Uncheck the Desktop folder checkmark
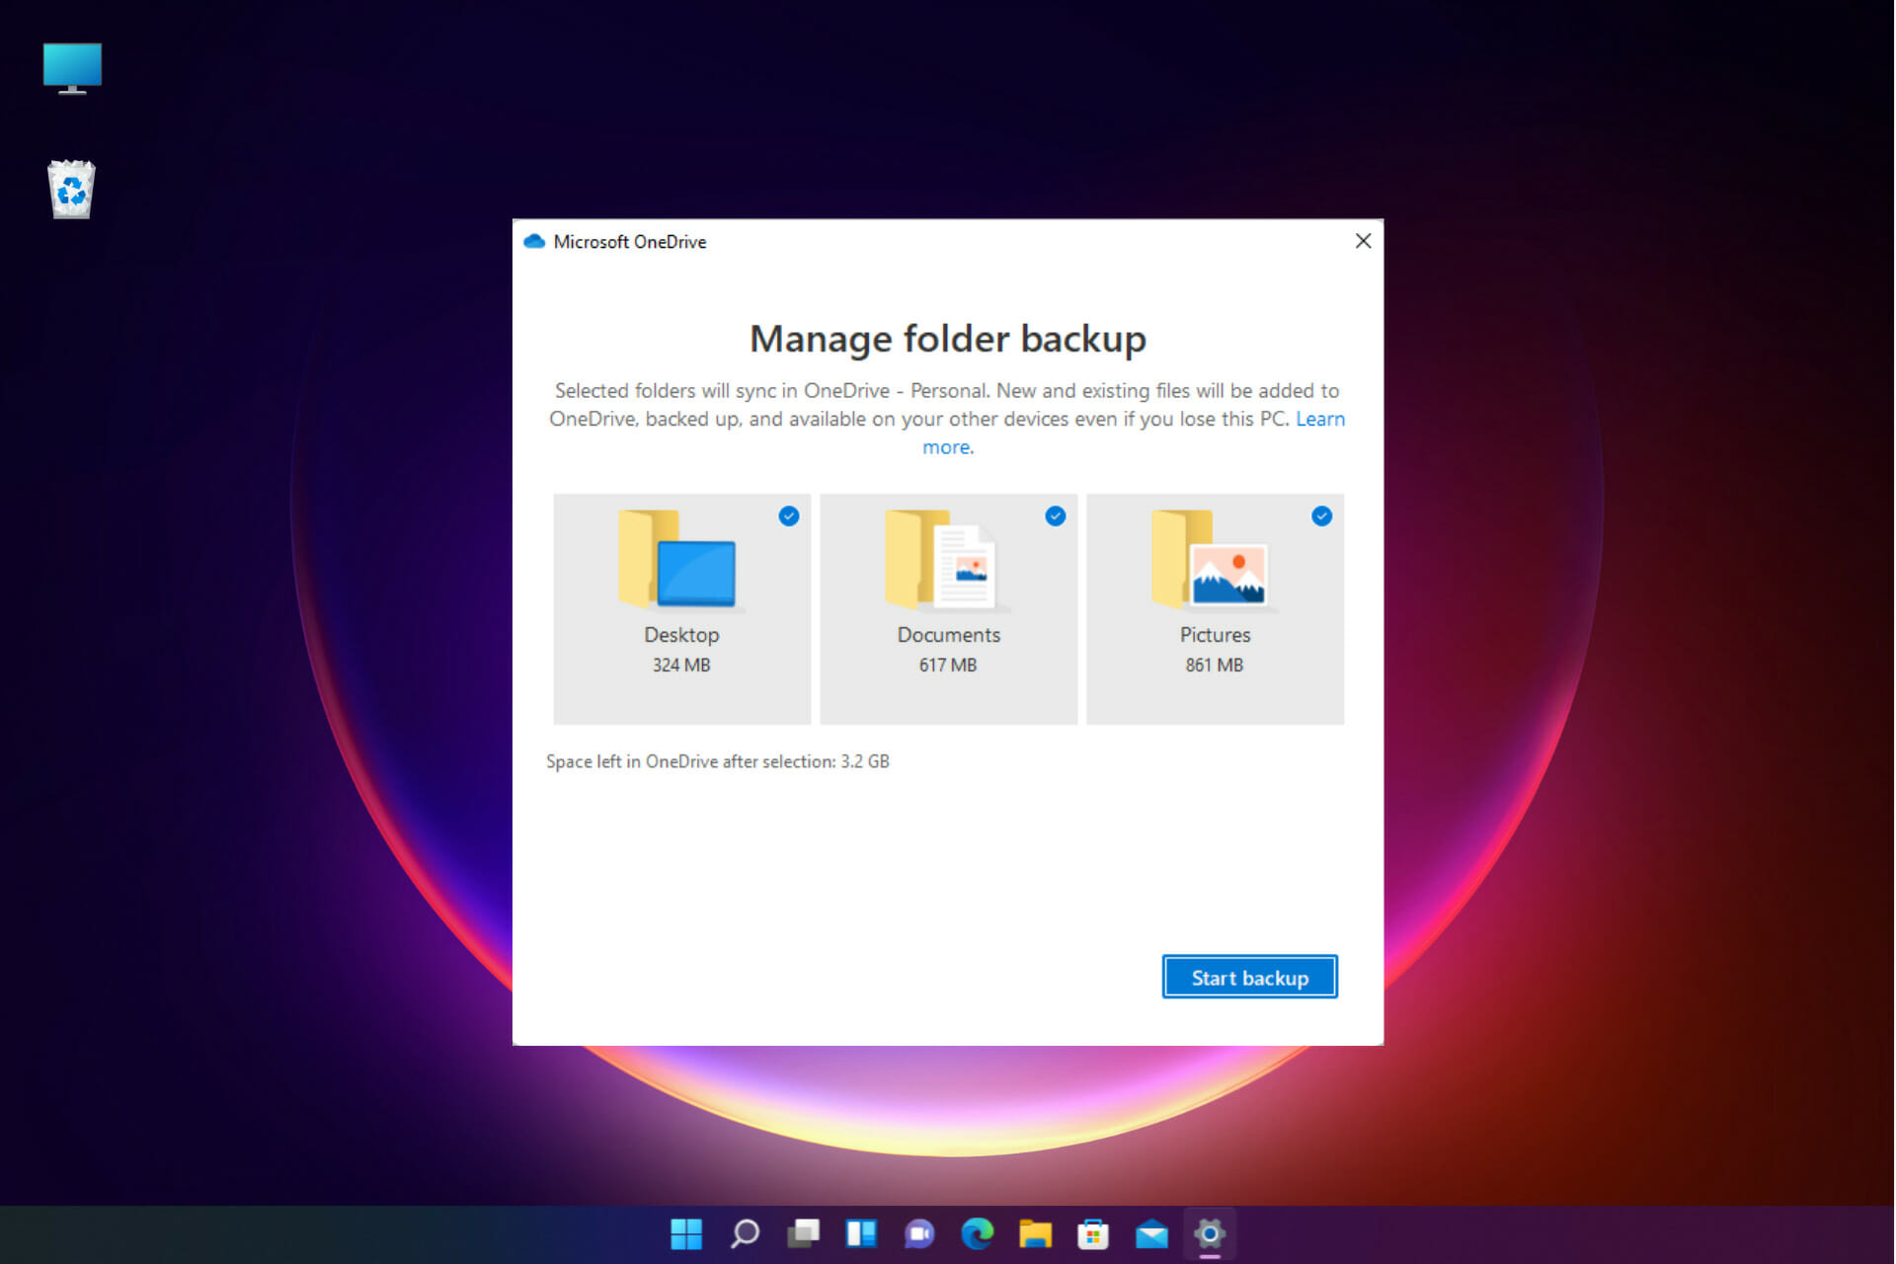This screenshot has width=1896, height=1264. point(788,515)
